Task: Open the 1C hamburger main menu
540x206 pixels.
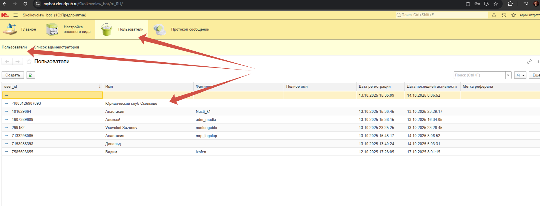Action: [x=16, y=15]
